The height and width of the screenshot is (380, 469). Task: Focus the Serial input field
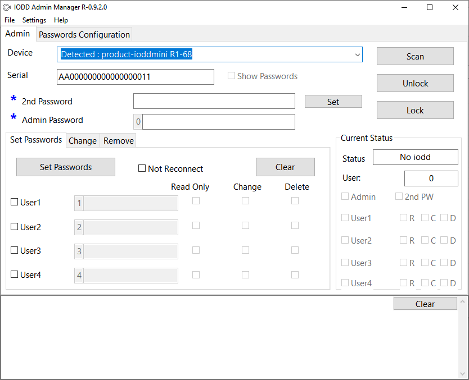click(136, 77)
